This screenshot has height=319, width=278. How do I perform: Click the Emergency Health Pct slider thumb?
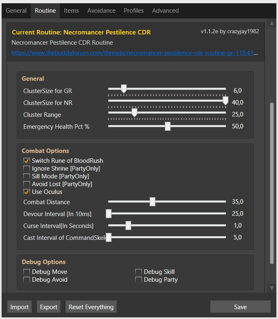coord(167,127)
